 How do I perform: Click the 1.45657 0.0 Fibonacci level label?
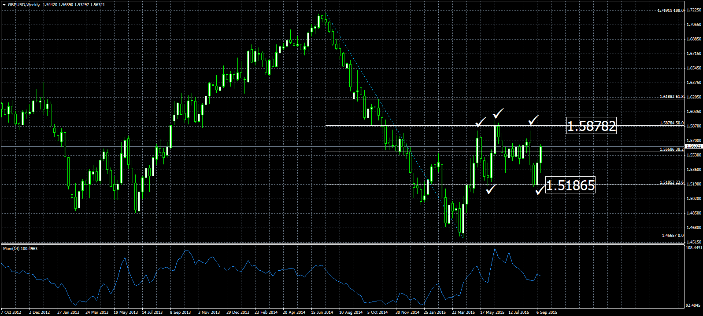tap(673, 236)
